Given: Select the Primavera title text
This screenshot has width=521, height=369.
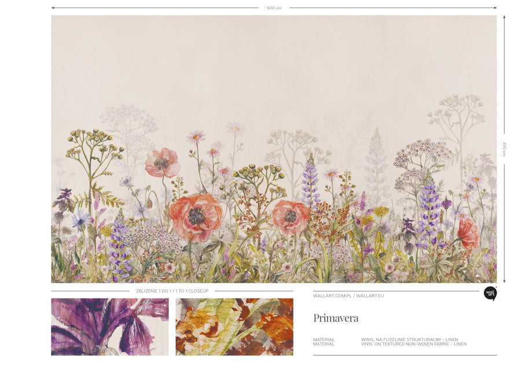Looking at the screenshot, I should 336,318.
